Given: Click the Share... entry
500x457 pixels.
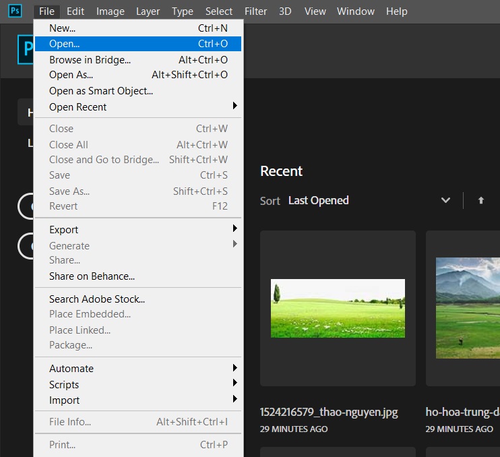Looking at the screenshot, I should coord(138,260).
